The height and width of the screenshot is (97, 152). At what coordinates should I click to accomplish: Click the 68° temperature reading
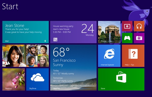[x=61, y=52]
